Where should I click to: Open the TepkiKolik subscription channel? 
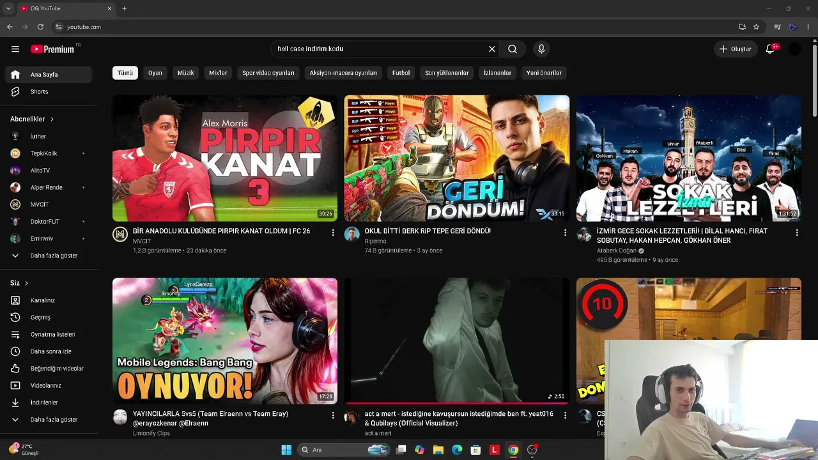tap(49, 153)
